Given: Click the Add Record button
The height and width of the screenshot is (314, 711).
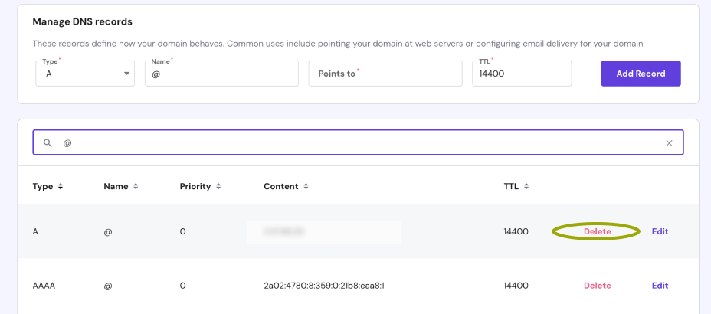Looking at the screenshot, I should point(641,74).
